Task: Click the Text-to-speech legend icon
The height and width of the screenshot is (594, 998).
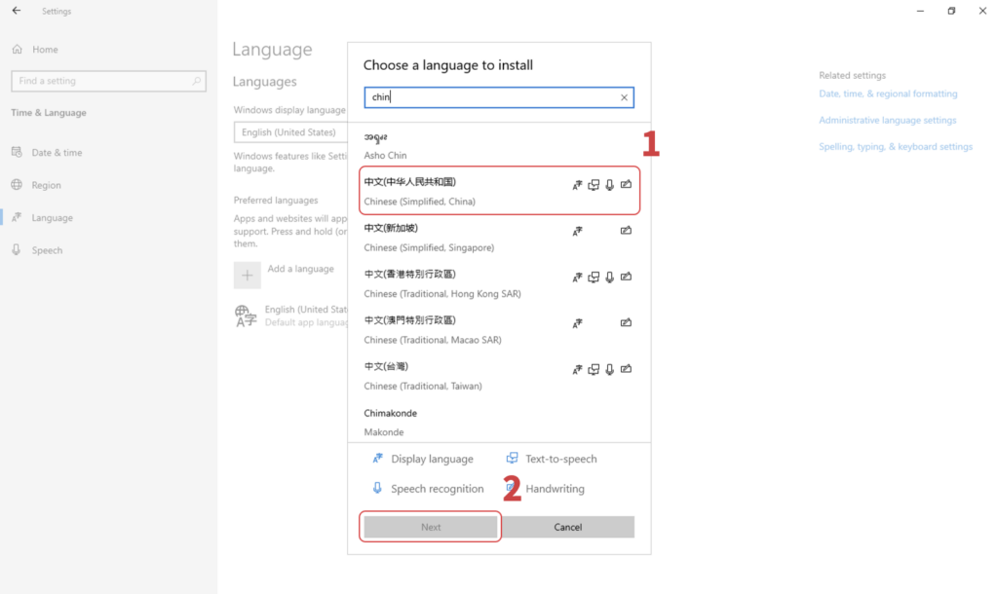Action: point(512,458)
